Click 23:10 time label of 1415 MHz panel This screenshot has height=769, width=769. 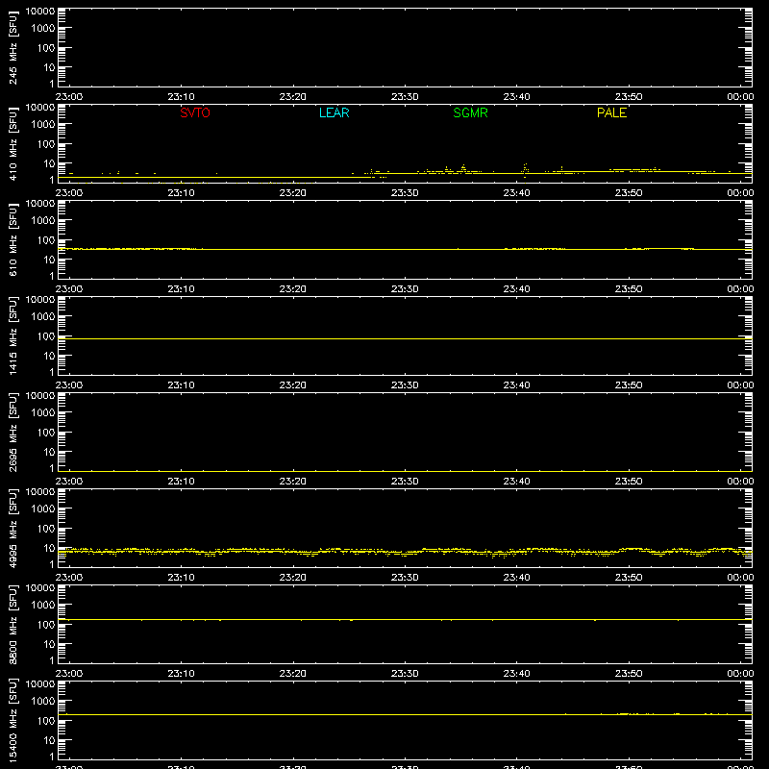[x=181, y=385]
